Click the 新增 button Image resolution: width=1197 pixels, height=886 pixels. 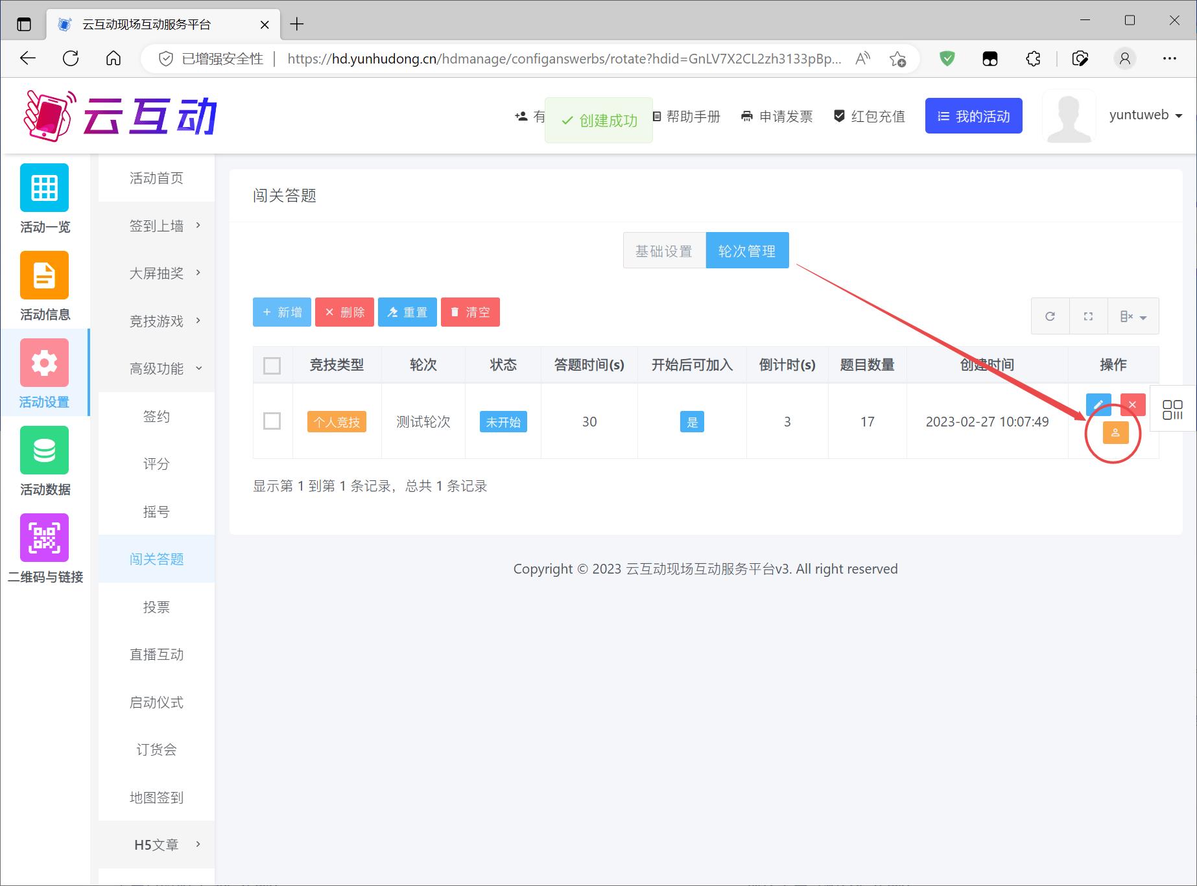[x=282, y=312]
